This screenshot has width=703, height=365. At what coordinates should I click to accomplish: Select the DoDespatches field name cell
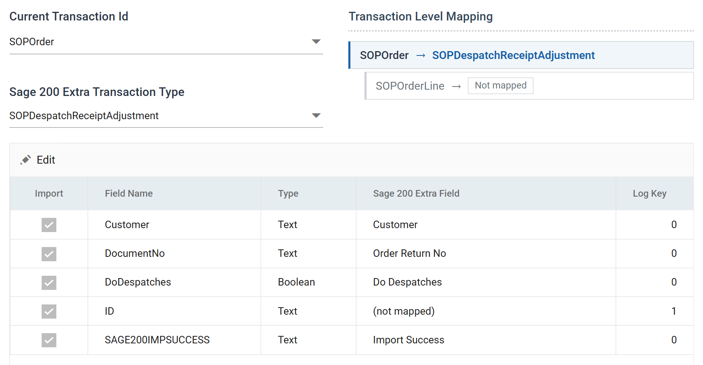click(x=174, y=282)
